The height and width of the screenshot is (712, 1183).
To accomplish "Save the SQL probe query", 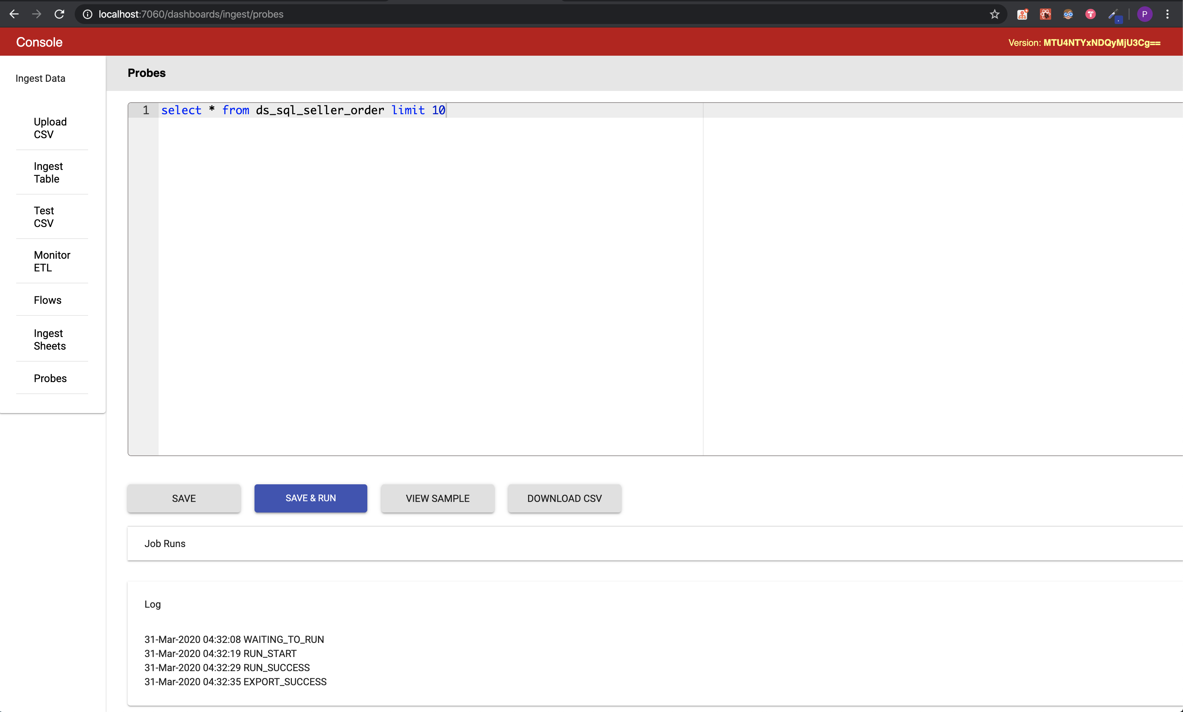I will (183, 498).
